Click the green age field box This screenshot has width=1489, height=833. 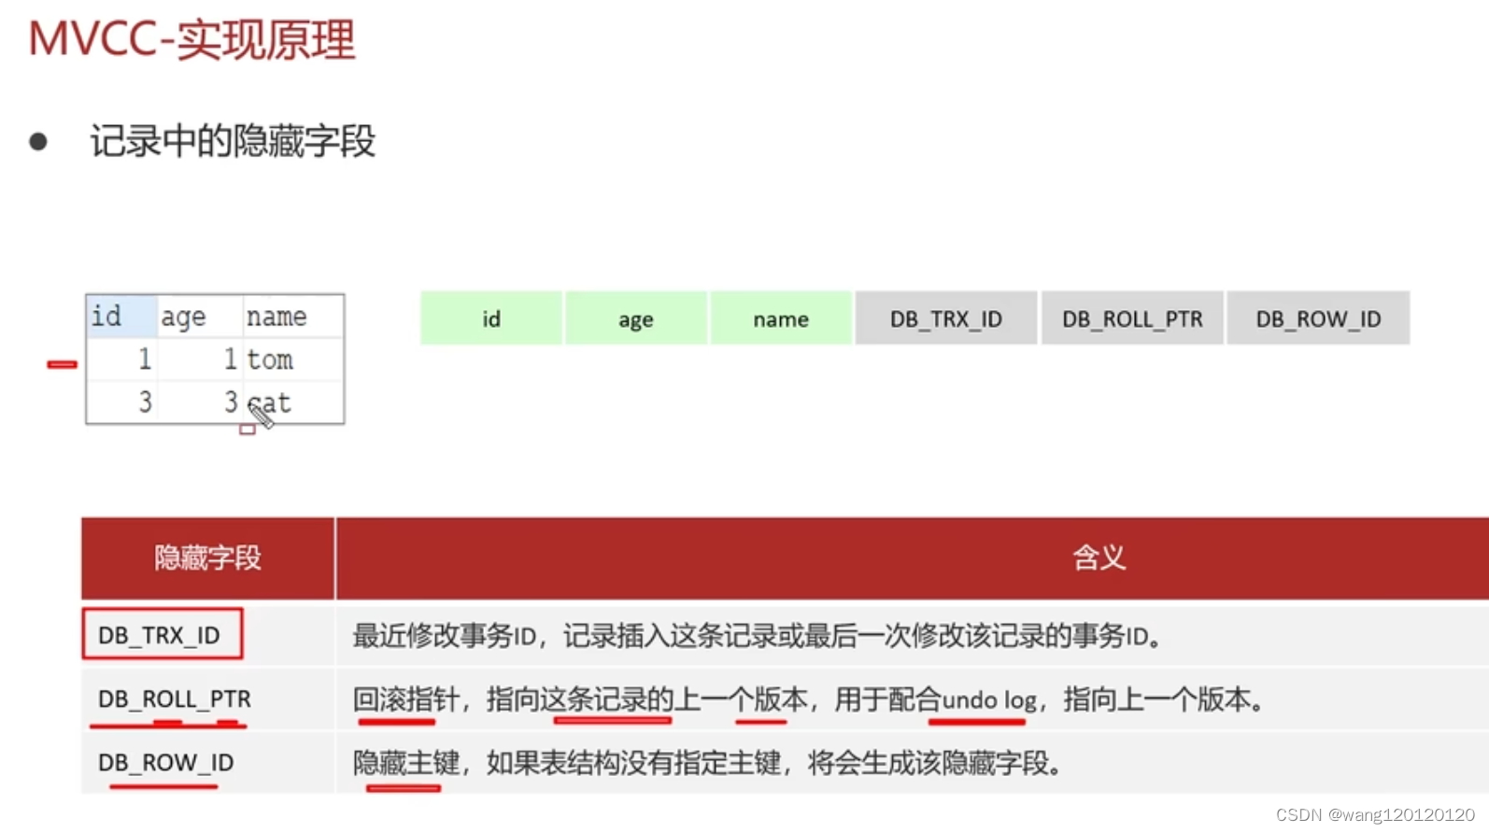click(636, 318)
